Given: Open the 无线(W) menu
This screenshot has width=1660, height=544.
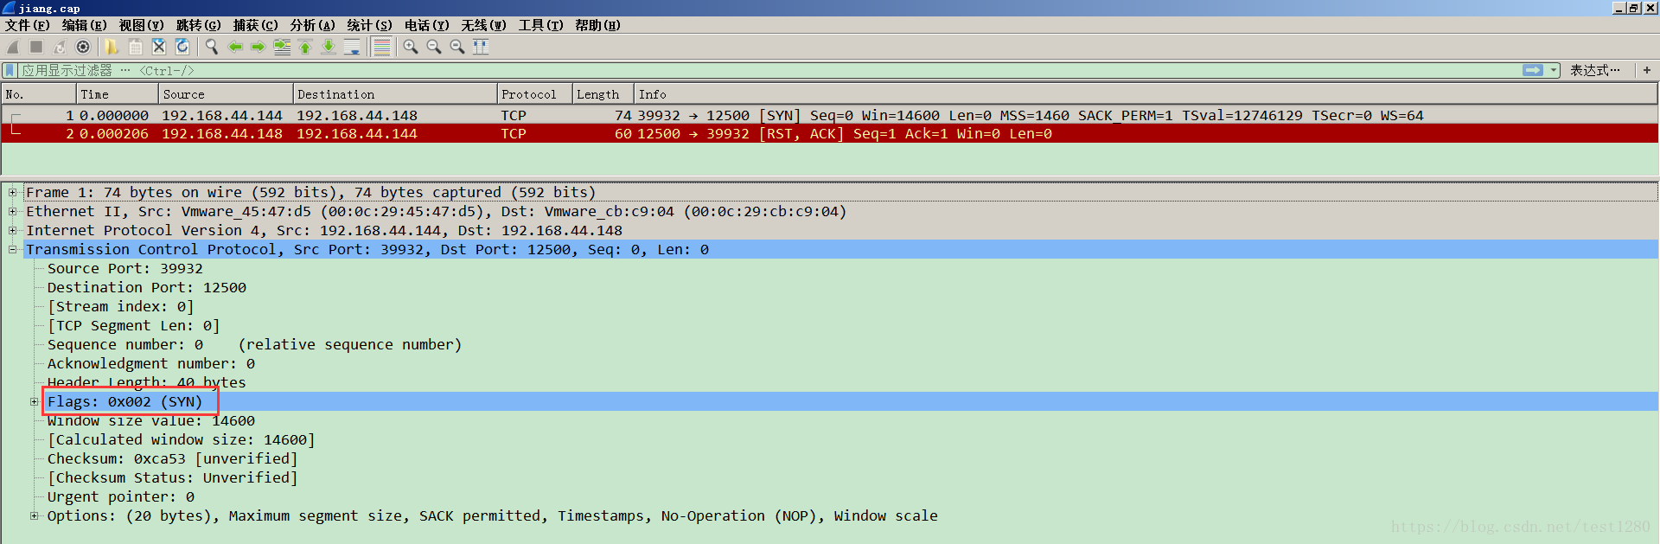Looking at the screenshot, I should pos(483,25).
